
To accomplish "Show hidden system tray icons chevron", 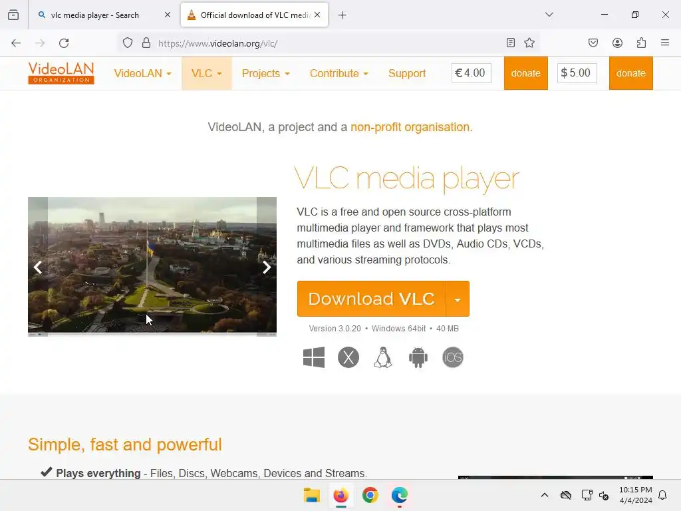I will click(x=545, y=495).
